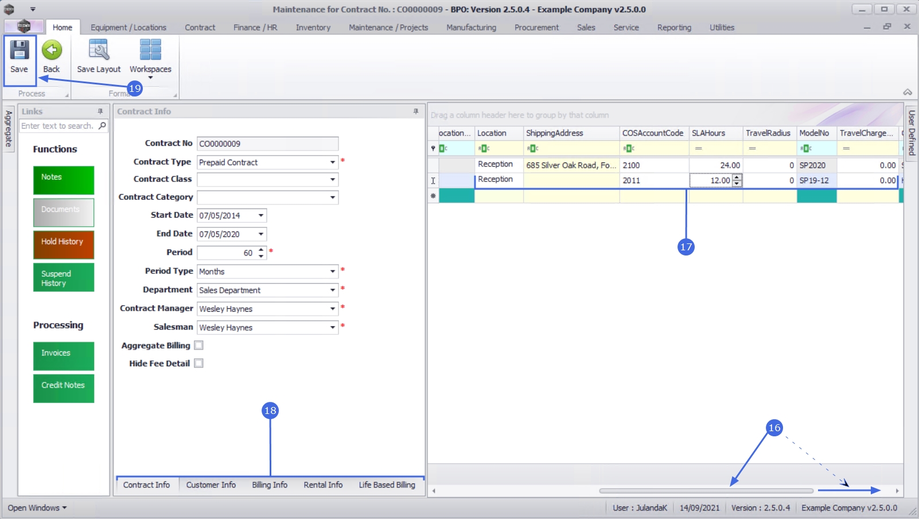The height and width of the screenshot is (519, 919).
Task: Toggle the Aggregate Billing checkbox
Action: coord(198,346)
